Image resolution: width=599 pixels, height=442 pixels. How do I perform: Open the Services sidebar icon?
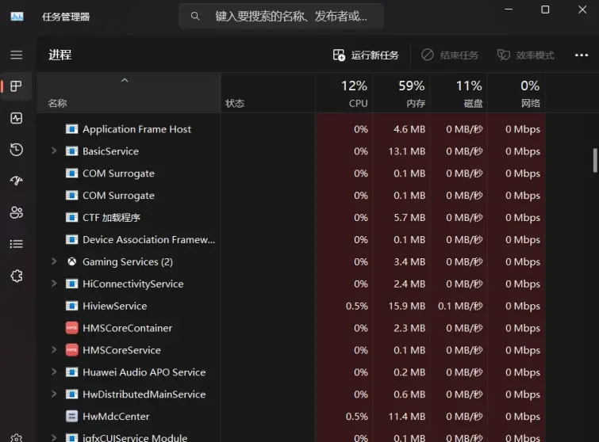pos(16,276)
